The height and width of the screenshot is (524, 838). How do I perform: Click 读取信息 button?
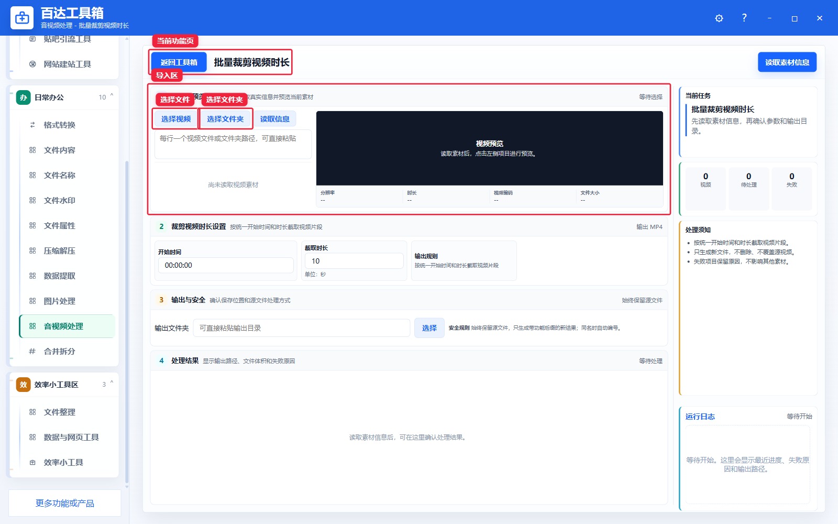click(275, 119)
